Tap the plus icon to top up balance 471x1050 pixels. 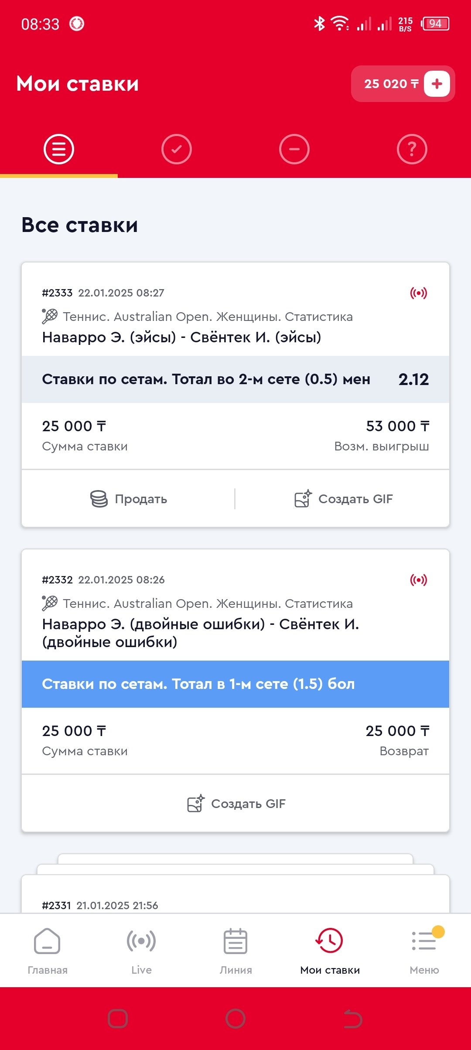tap(437, 84)
